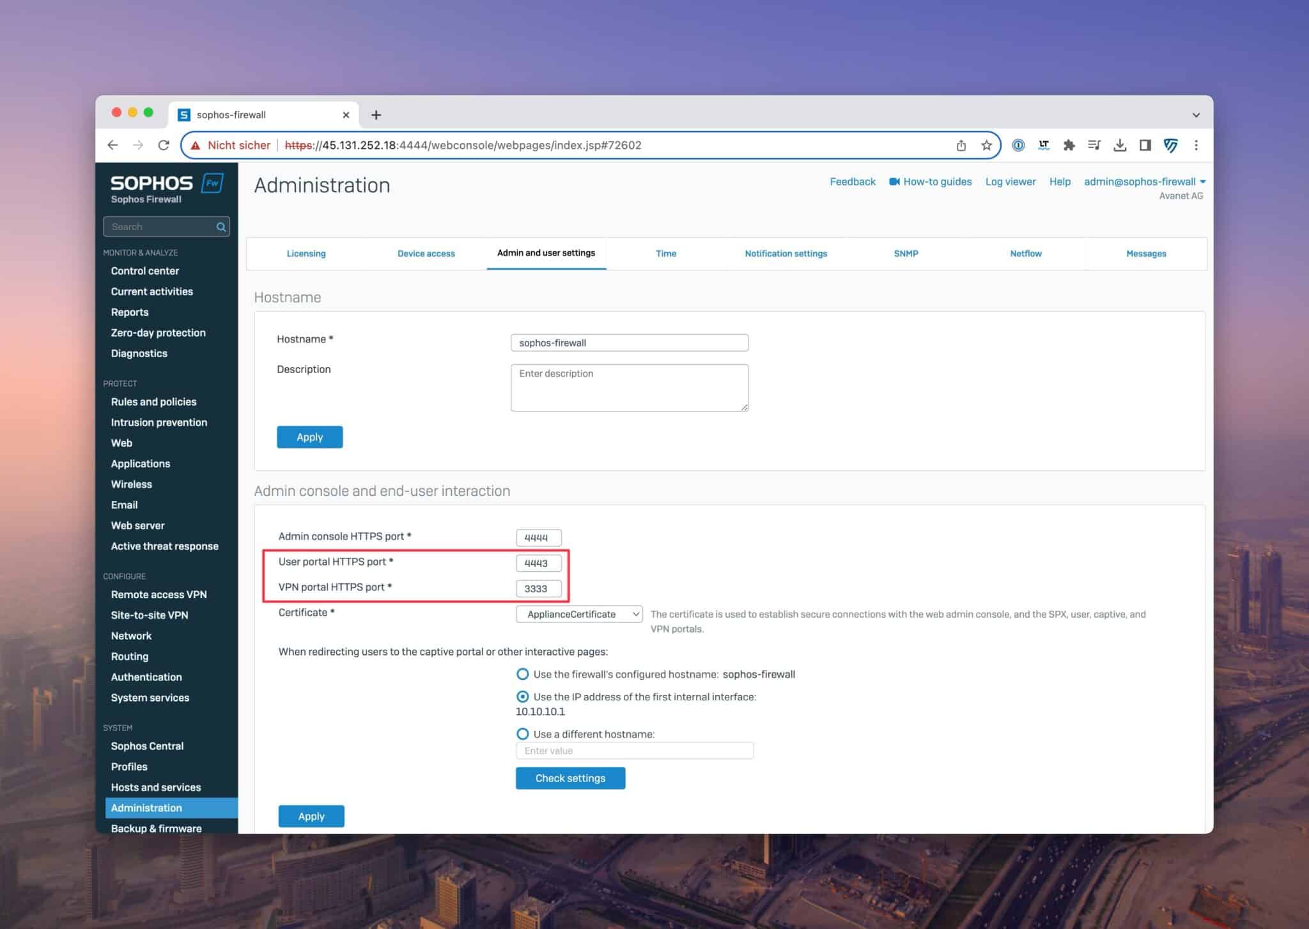Bookmark the page with the star icon
The image size is (1309, 929).
(x=986, y=145)
